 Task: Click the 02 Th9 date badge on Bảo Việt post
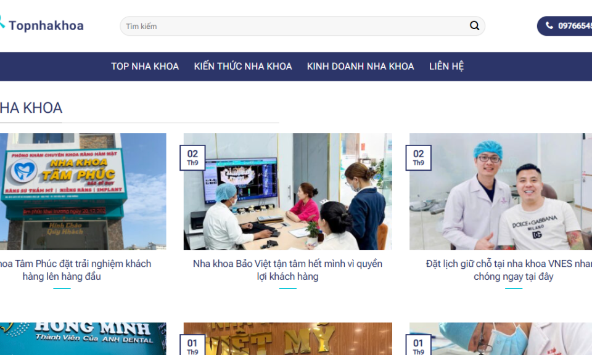192,158
